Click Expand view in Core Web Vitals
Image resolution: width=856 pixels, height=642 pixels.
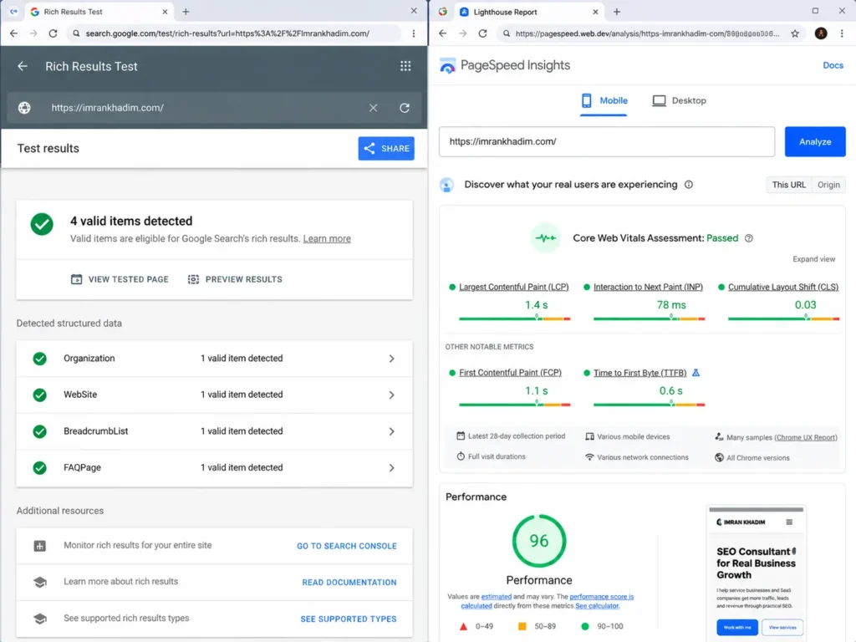[813, 259]
